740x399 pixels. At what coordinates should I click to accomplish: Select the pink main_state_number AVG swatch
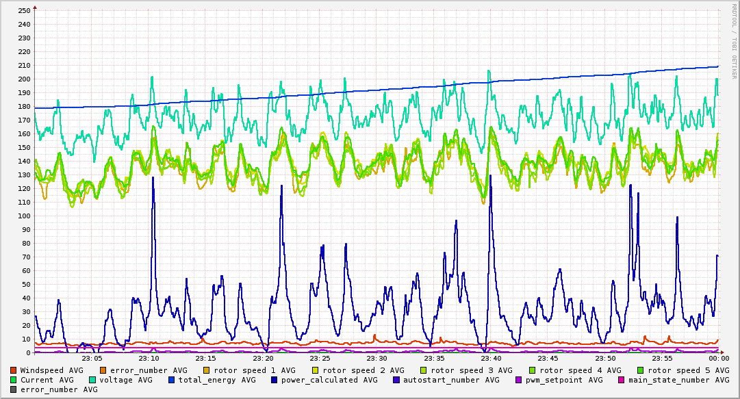pyautogui.click(x=622, y=380)
